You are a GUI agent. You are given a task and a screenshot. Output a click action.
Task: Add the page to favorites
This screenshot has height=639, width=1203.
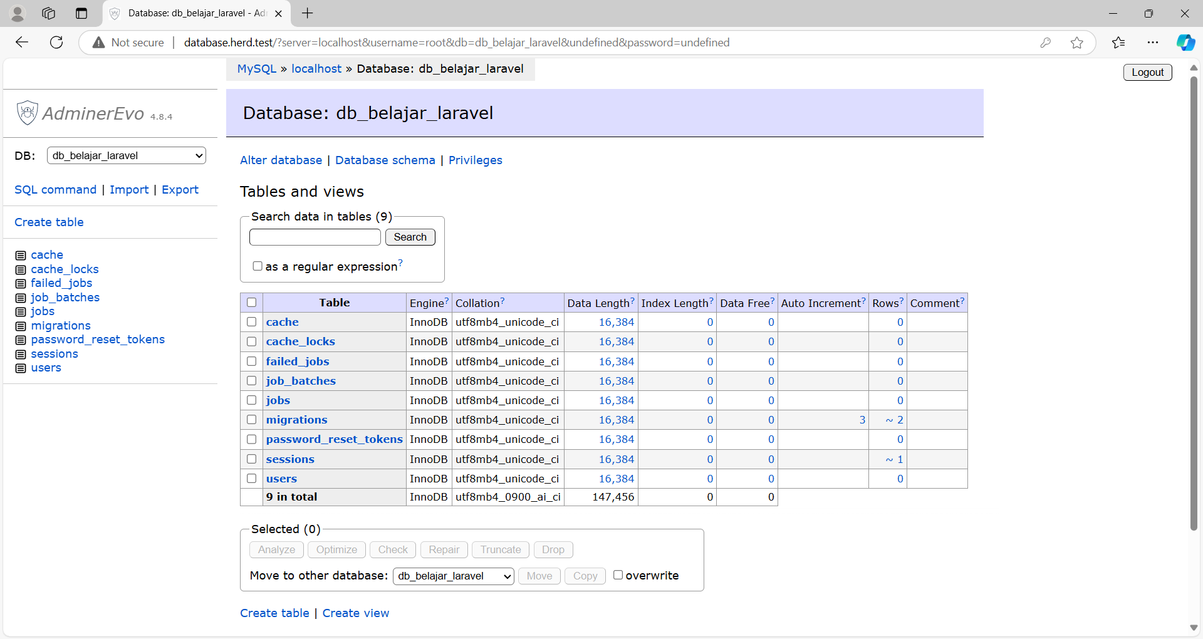tap(1077, 42)
